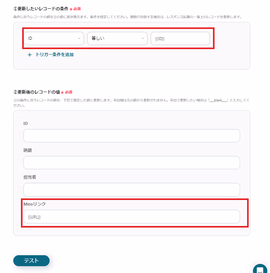The image size is (270, 273).
Task: Click the ID label in section ②
Action: [26, 123]
